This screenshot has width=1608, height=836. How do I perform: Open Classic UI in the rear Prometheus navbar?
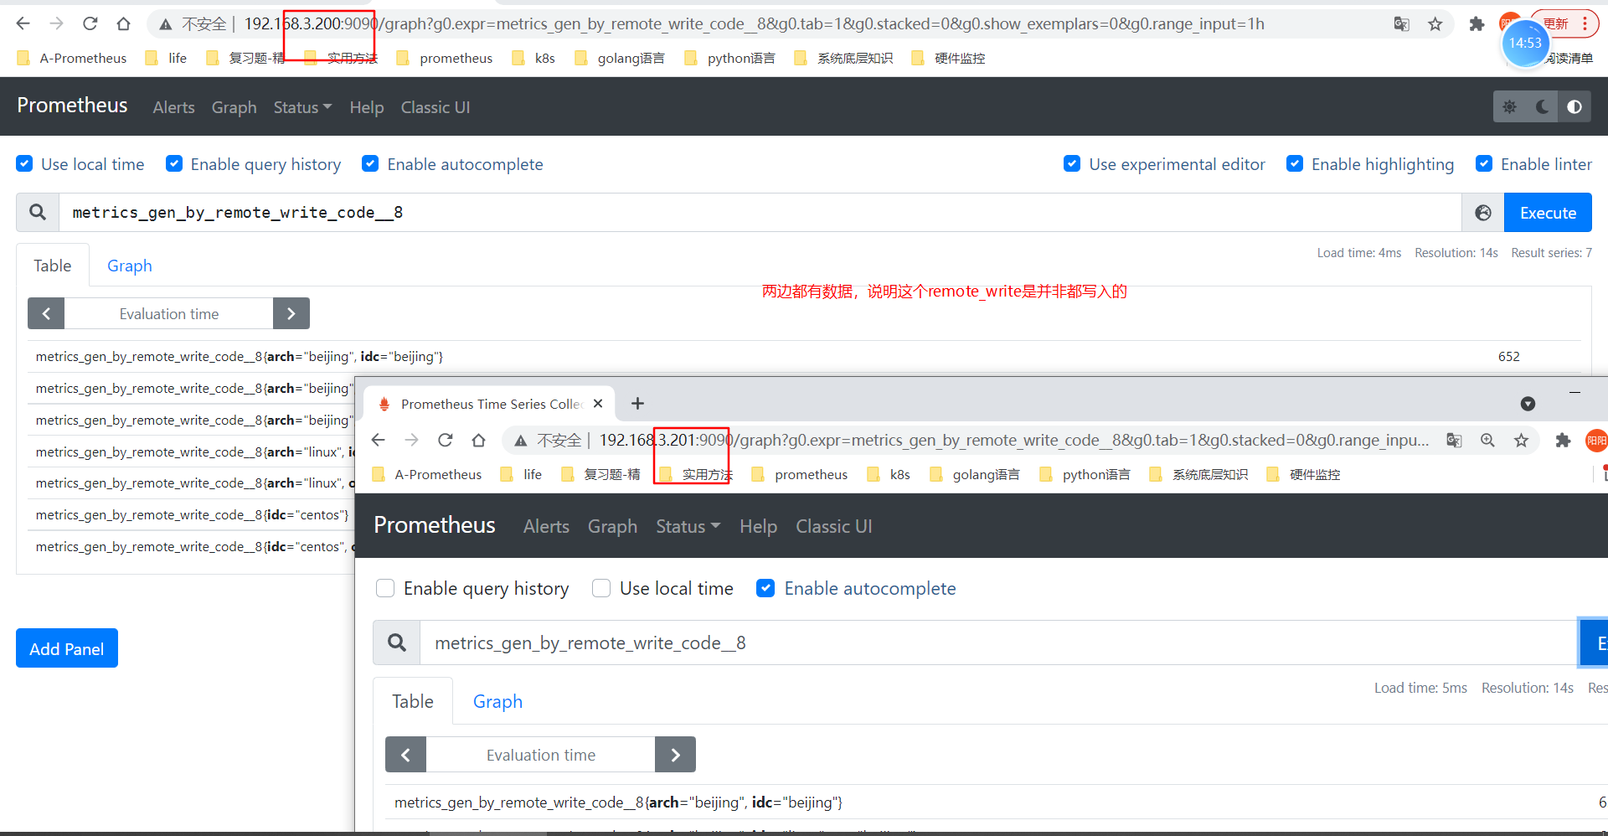(435, 107)
